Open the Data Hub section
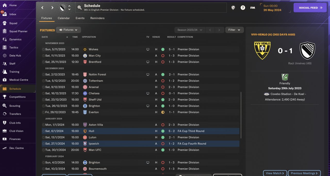 pyautogui.click(x=15, y=56)
